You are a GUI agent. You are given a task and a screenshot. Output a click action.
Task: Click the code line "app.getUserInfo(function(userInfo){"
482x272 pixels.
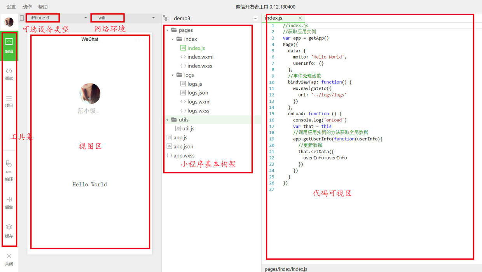coord(338,139)
